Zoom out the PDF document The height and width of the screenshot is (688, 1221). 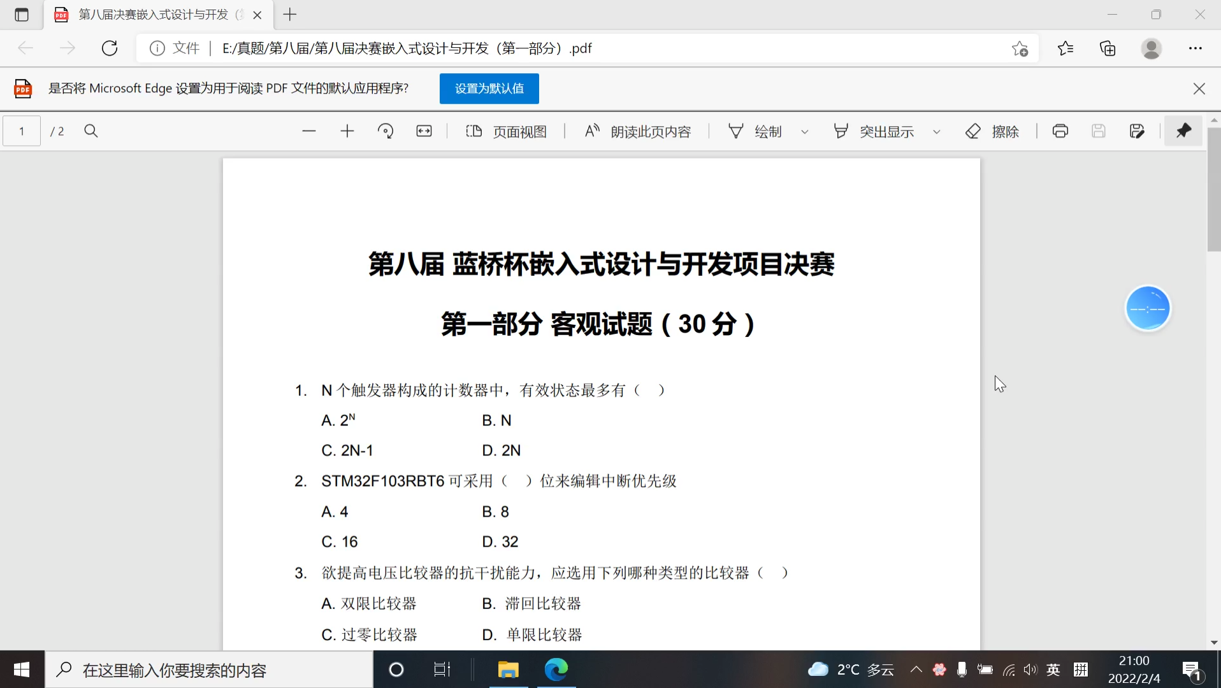point(309,131)
